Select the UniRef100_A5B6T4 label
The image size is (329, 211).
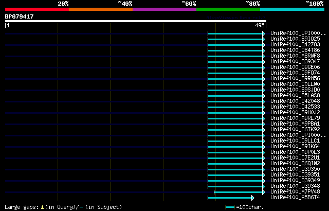pos(295,198)
